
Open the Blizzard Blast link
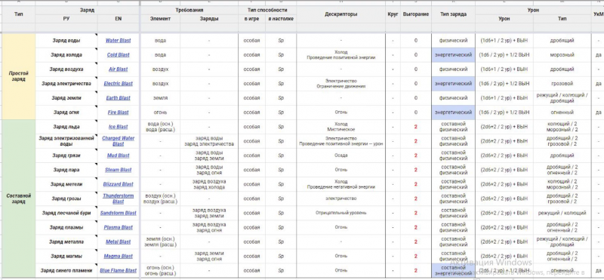click(119, 184)
